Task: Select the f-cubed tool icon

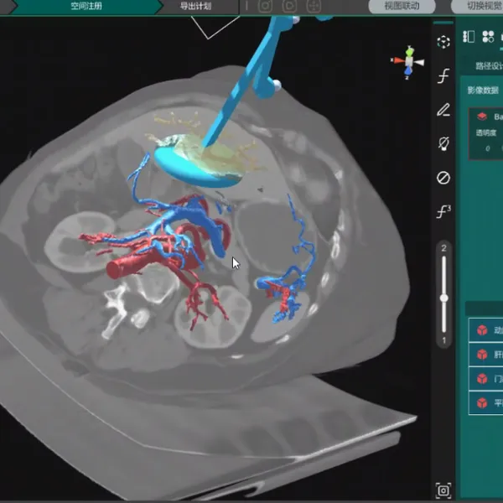Action: pyautogui.click(x=443, y=212)
